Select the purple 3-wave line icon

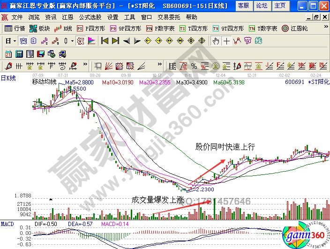44,41
